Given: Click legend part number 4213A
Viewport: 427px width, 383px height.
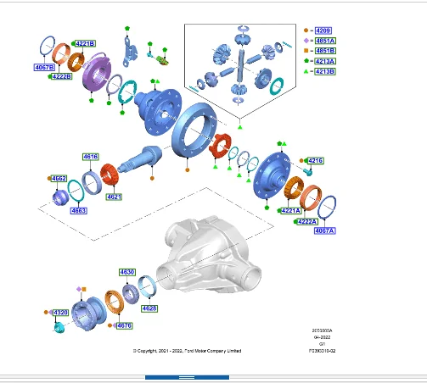Looking at the screenshot, I should (x=325, y=61).
